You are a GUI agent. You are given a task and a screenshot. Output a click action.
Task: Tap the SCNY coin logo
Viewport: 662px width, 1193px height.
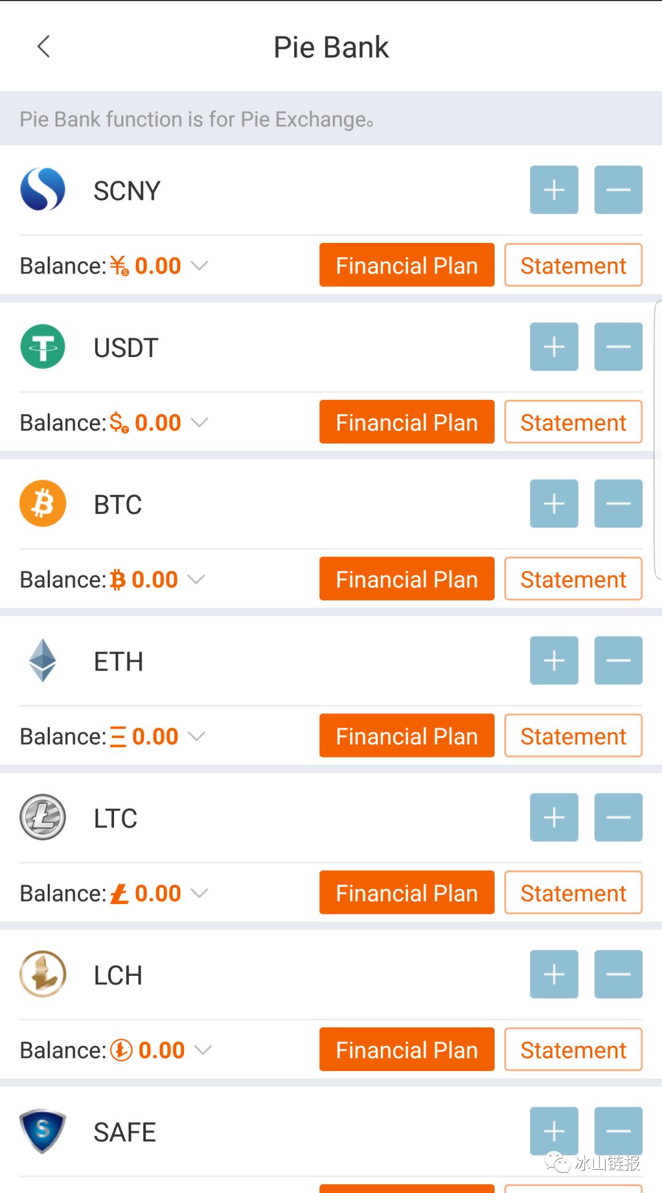coord(43,190)
